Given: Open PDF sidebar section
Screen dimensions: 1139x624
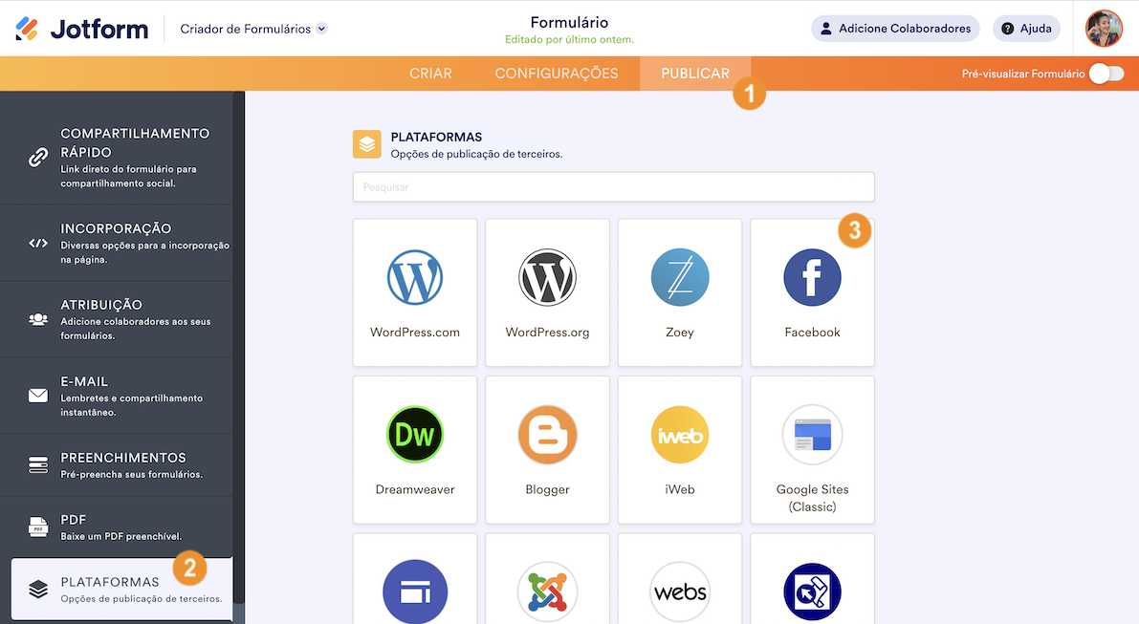Looking at the screenshot, I should tap(117, 527).
